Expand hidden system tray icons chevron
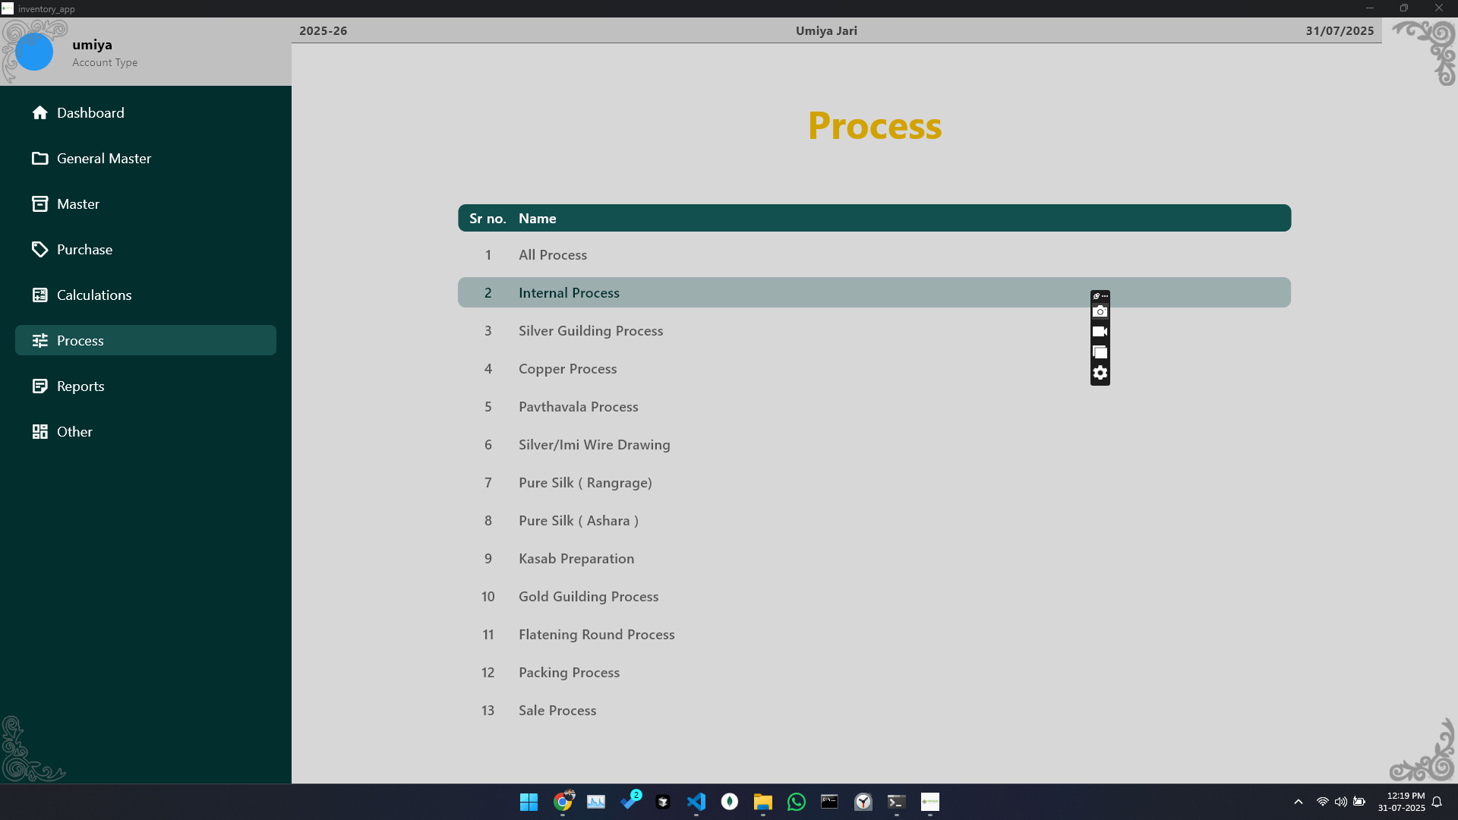The image size is (1458, 820). click(1299, 802)
